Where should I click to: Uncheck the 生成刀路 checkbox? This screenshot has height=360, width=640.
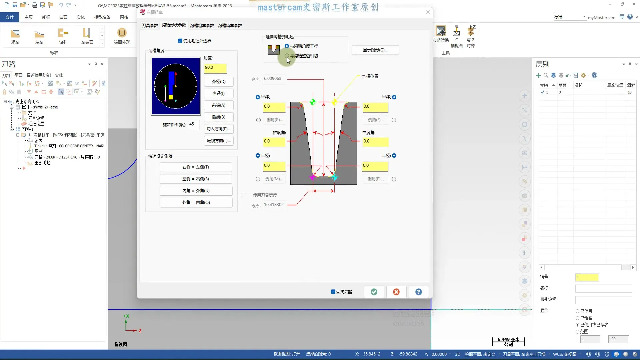point(333,292)
